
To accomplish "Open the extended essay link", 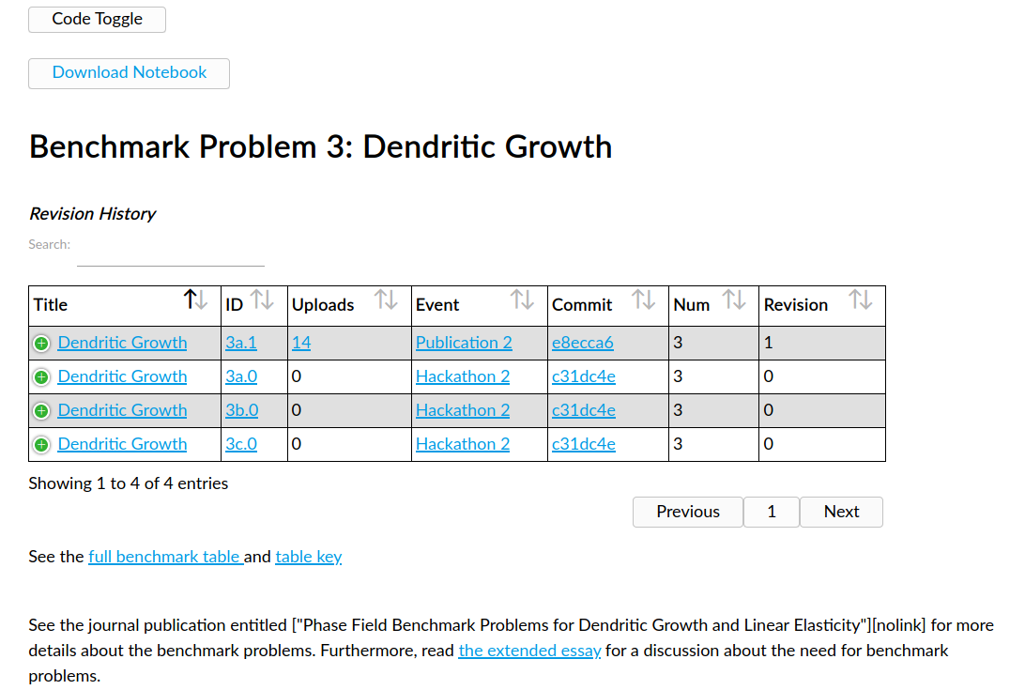I will [529, 651].
